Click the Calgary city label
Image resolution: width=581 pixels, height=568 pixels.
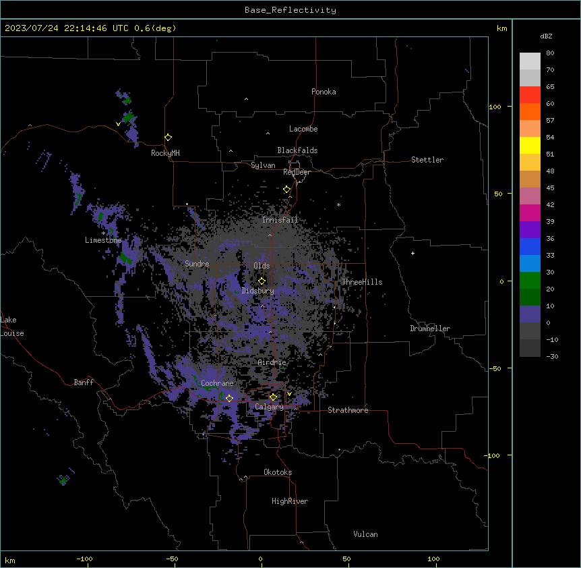pos(269,407)
